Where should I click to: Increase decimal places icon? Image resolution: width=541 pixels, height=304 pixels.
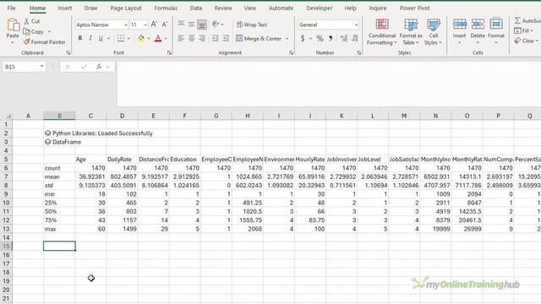344,38
